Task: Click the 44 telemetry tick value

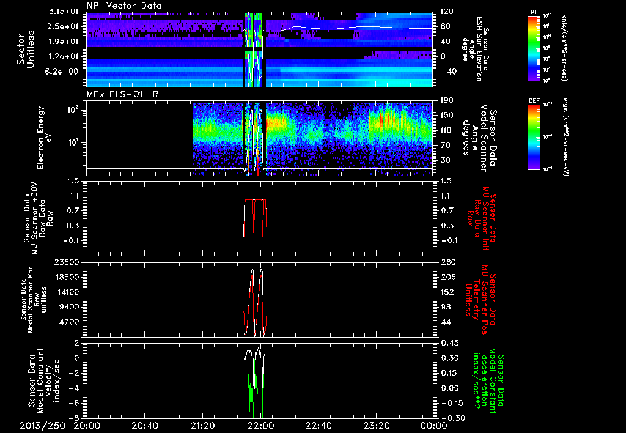Action: point(445,322)
